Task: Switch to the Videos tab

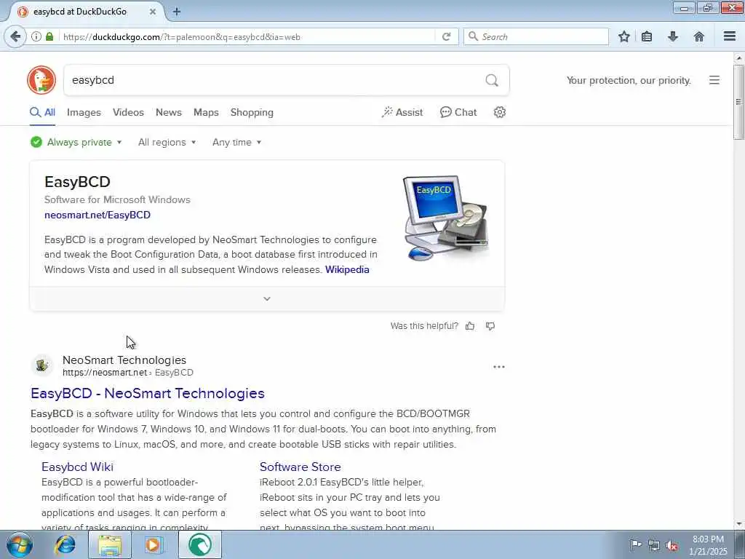Action: click(128, 112)
